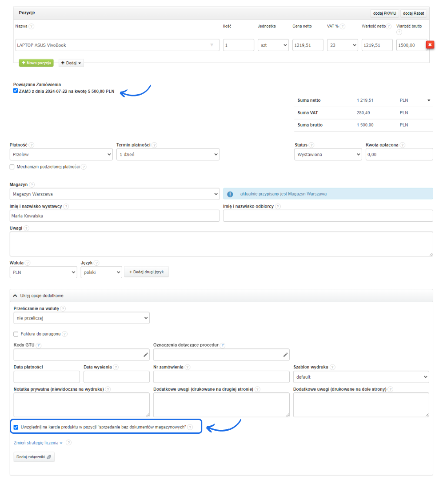Click the pencil icon in Kody GTU

tap(145, 355)
